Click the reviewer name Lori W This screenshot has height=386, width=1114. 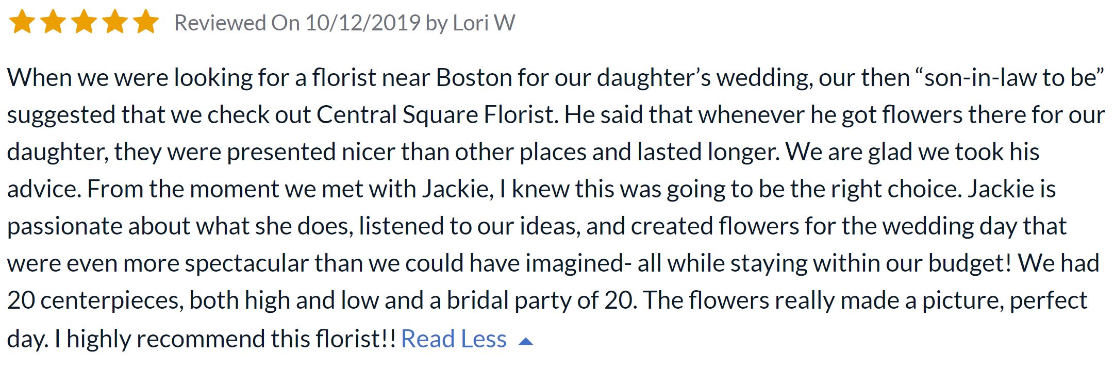484,23
